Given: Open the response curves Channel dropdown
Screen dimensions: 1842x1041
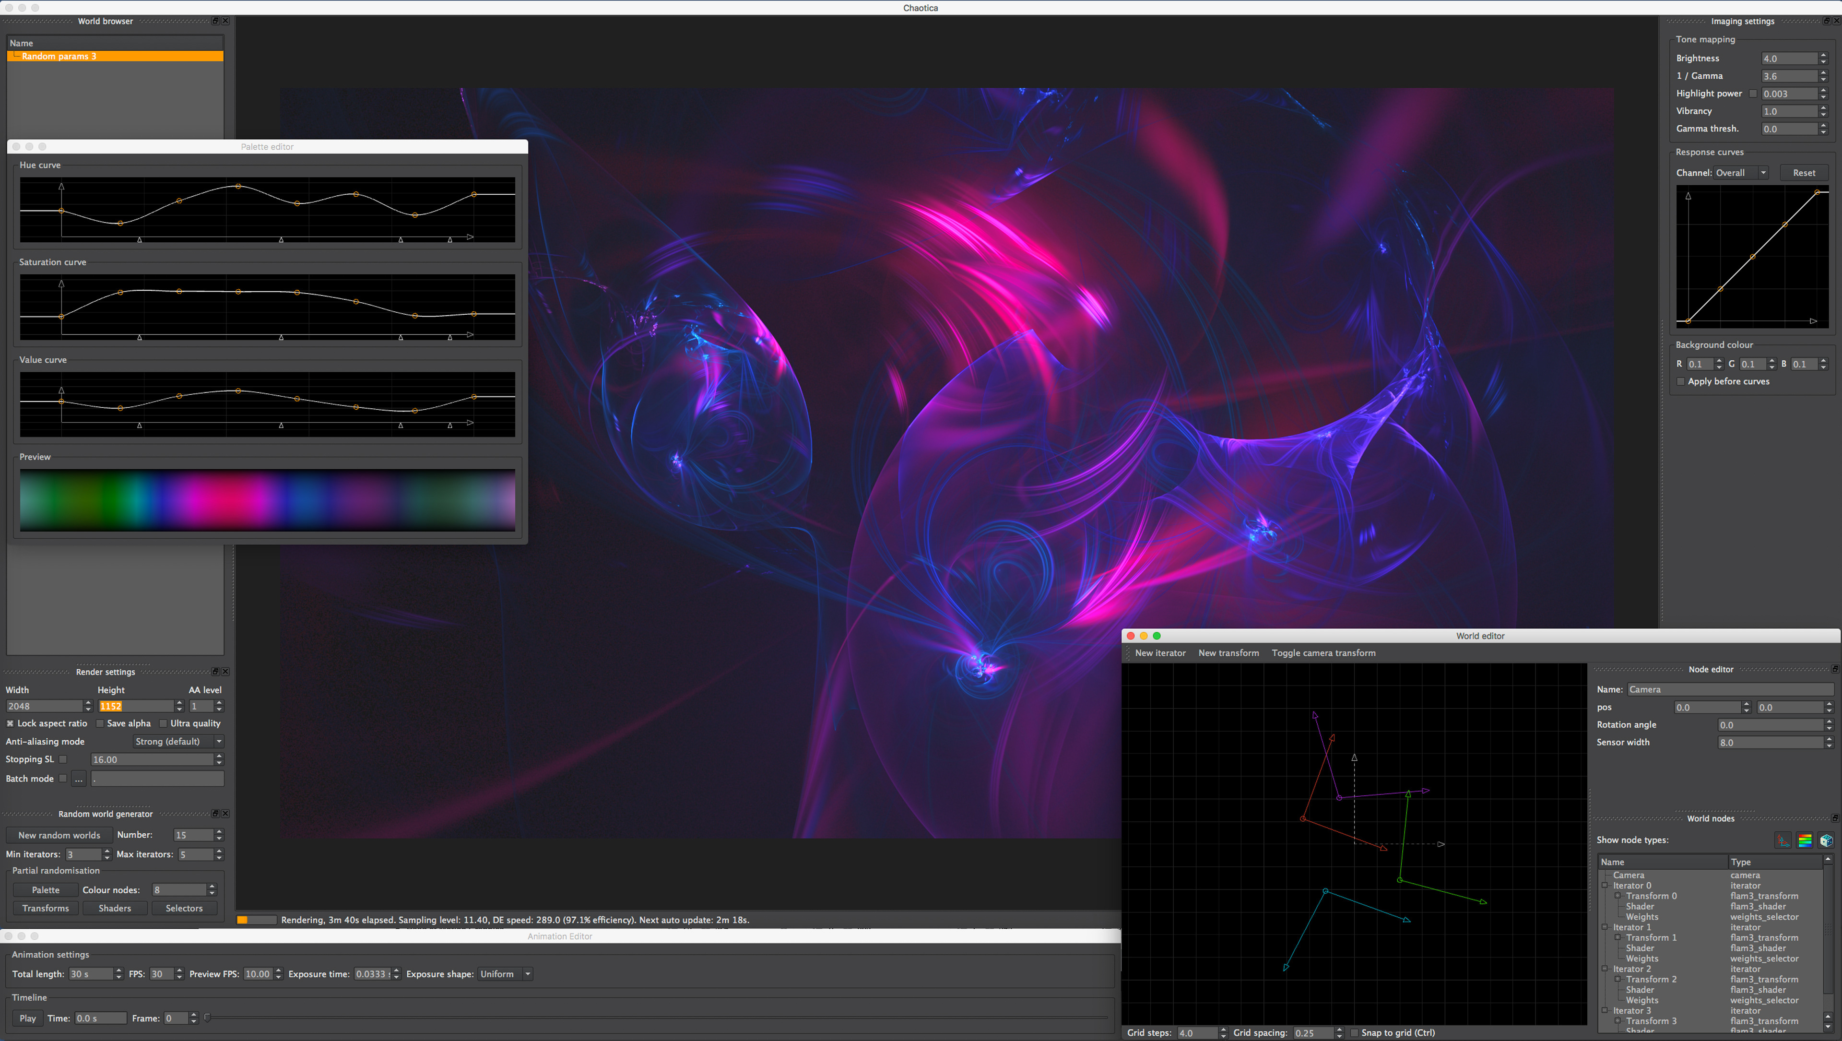Looking at the screenshot, I should pos(1741,173).
